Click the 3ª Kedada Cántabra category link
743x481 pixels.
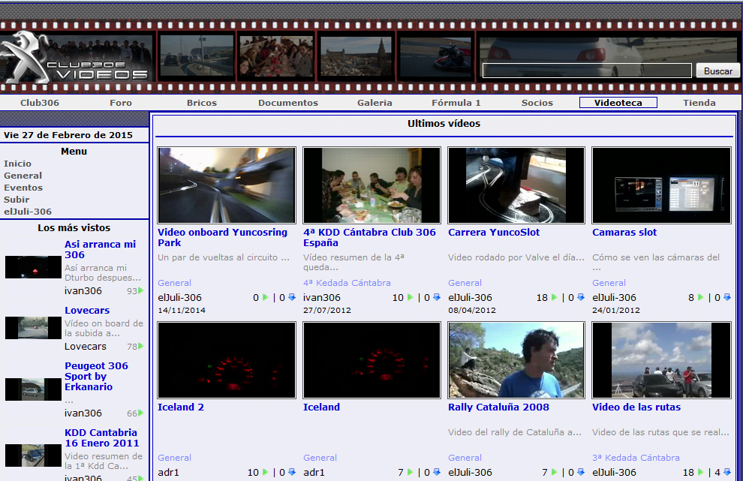pos(636,458)
